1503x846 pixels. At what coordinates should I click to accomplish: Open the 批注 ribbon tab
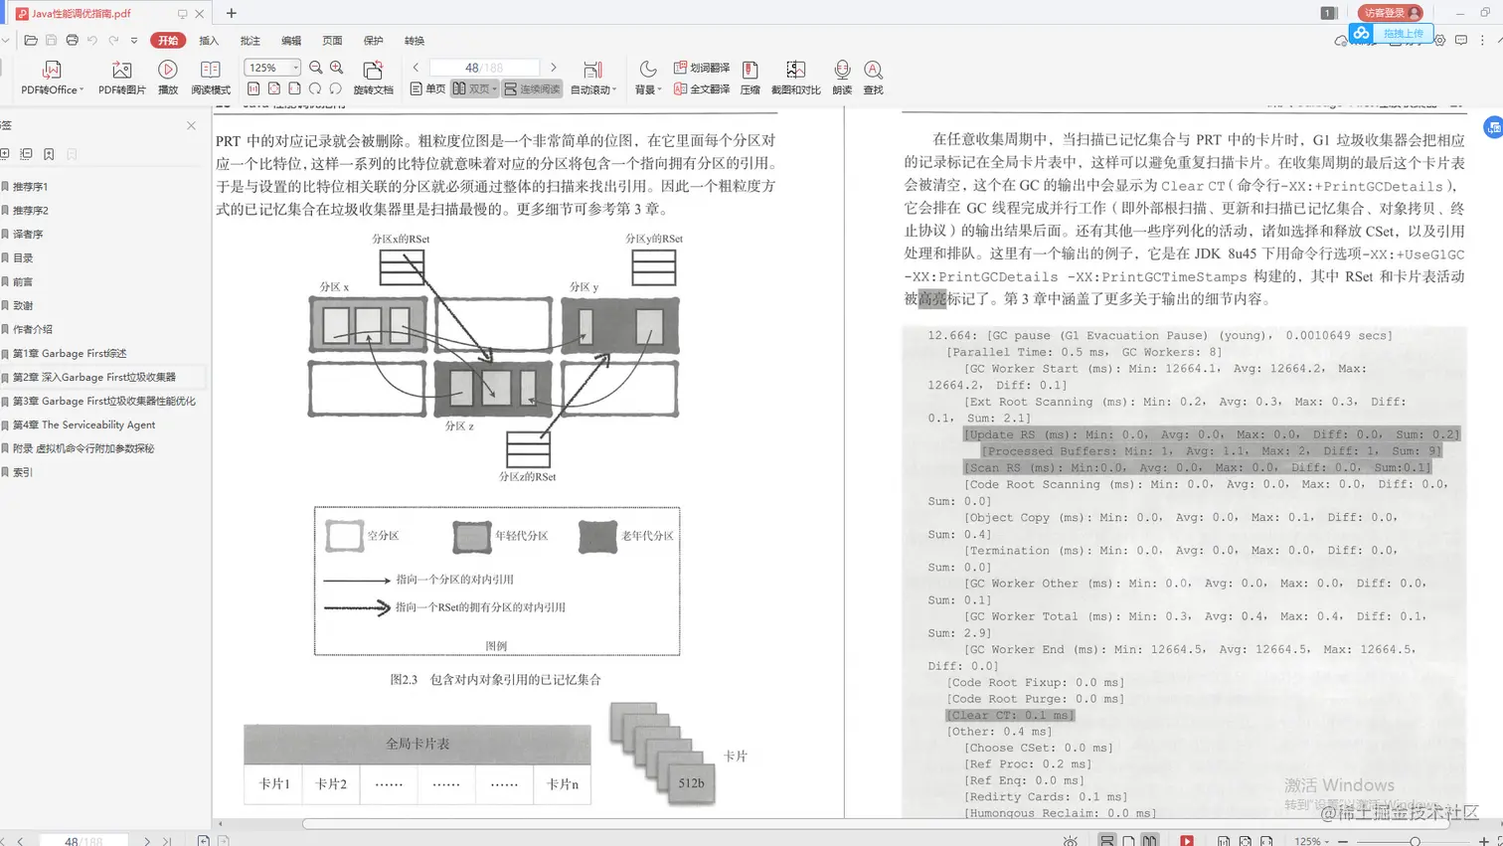coord(250,41)
